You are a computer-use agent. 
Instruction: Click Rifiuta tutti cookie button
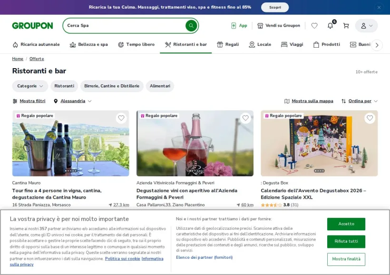coord(346,241)
